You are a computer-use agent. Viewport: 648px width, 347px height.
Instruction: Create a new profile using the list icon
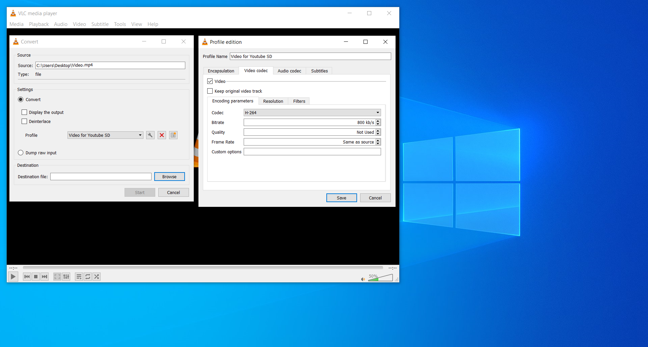coord(173,135)
